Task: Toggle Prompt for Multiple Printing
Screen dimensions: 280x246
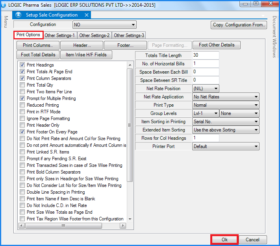Action: (22, 98)
